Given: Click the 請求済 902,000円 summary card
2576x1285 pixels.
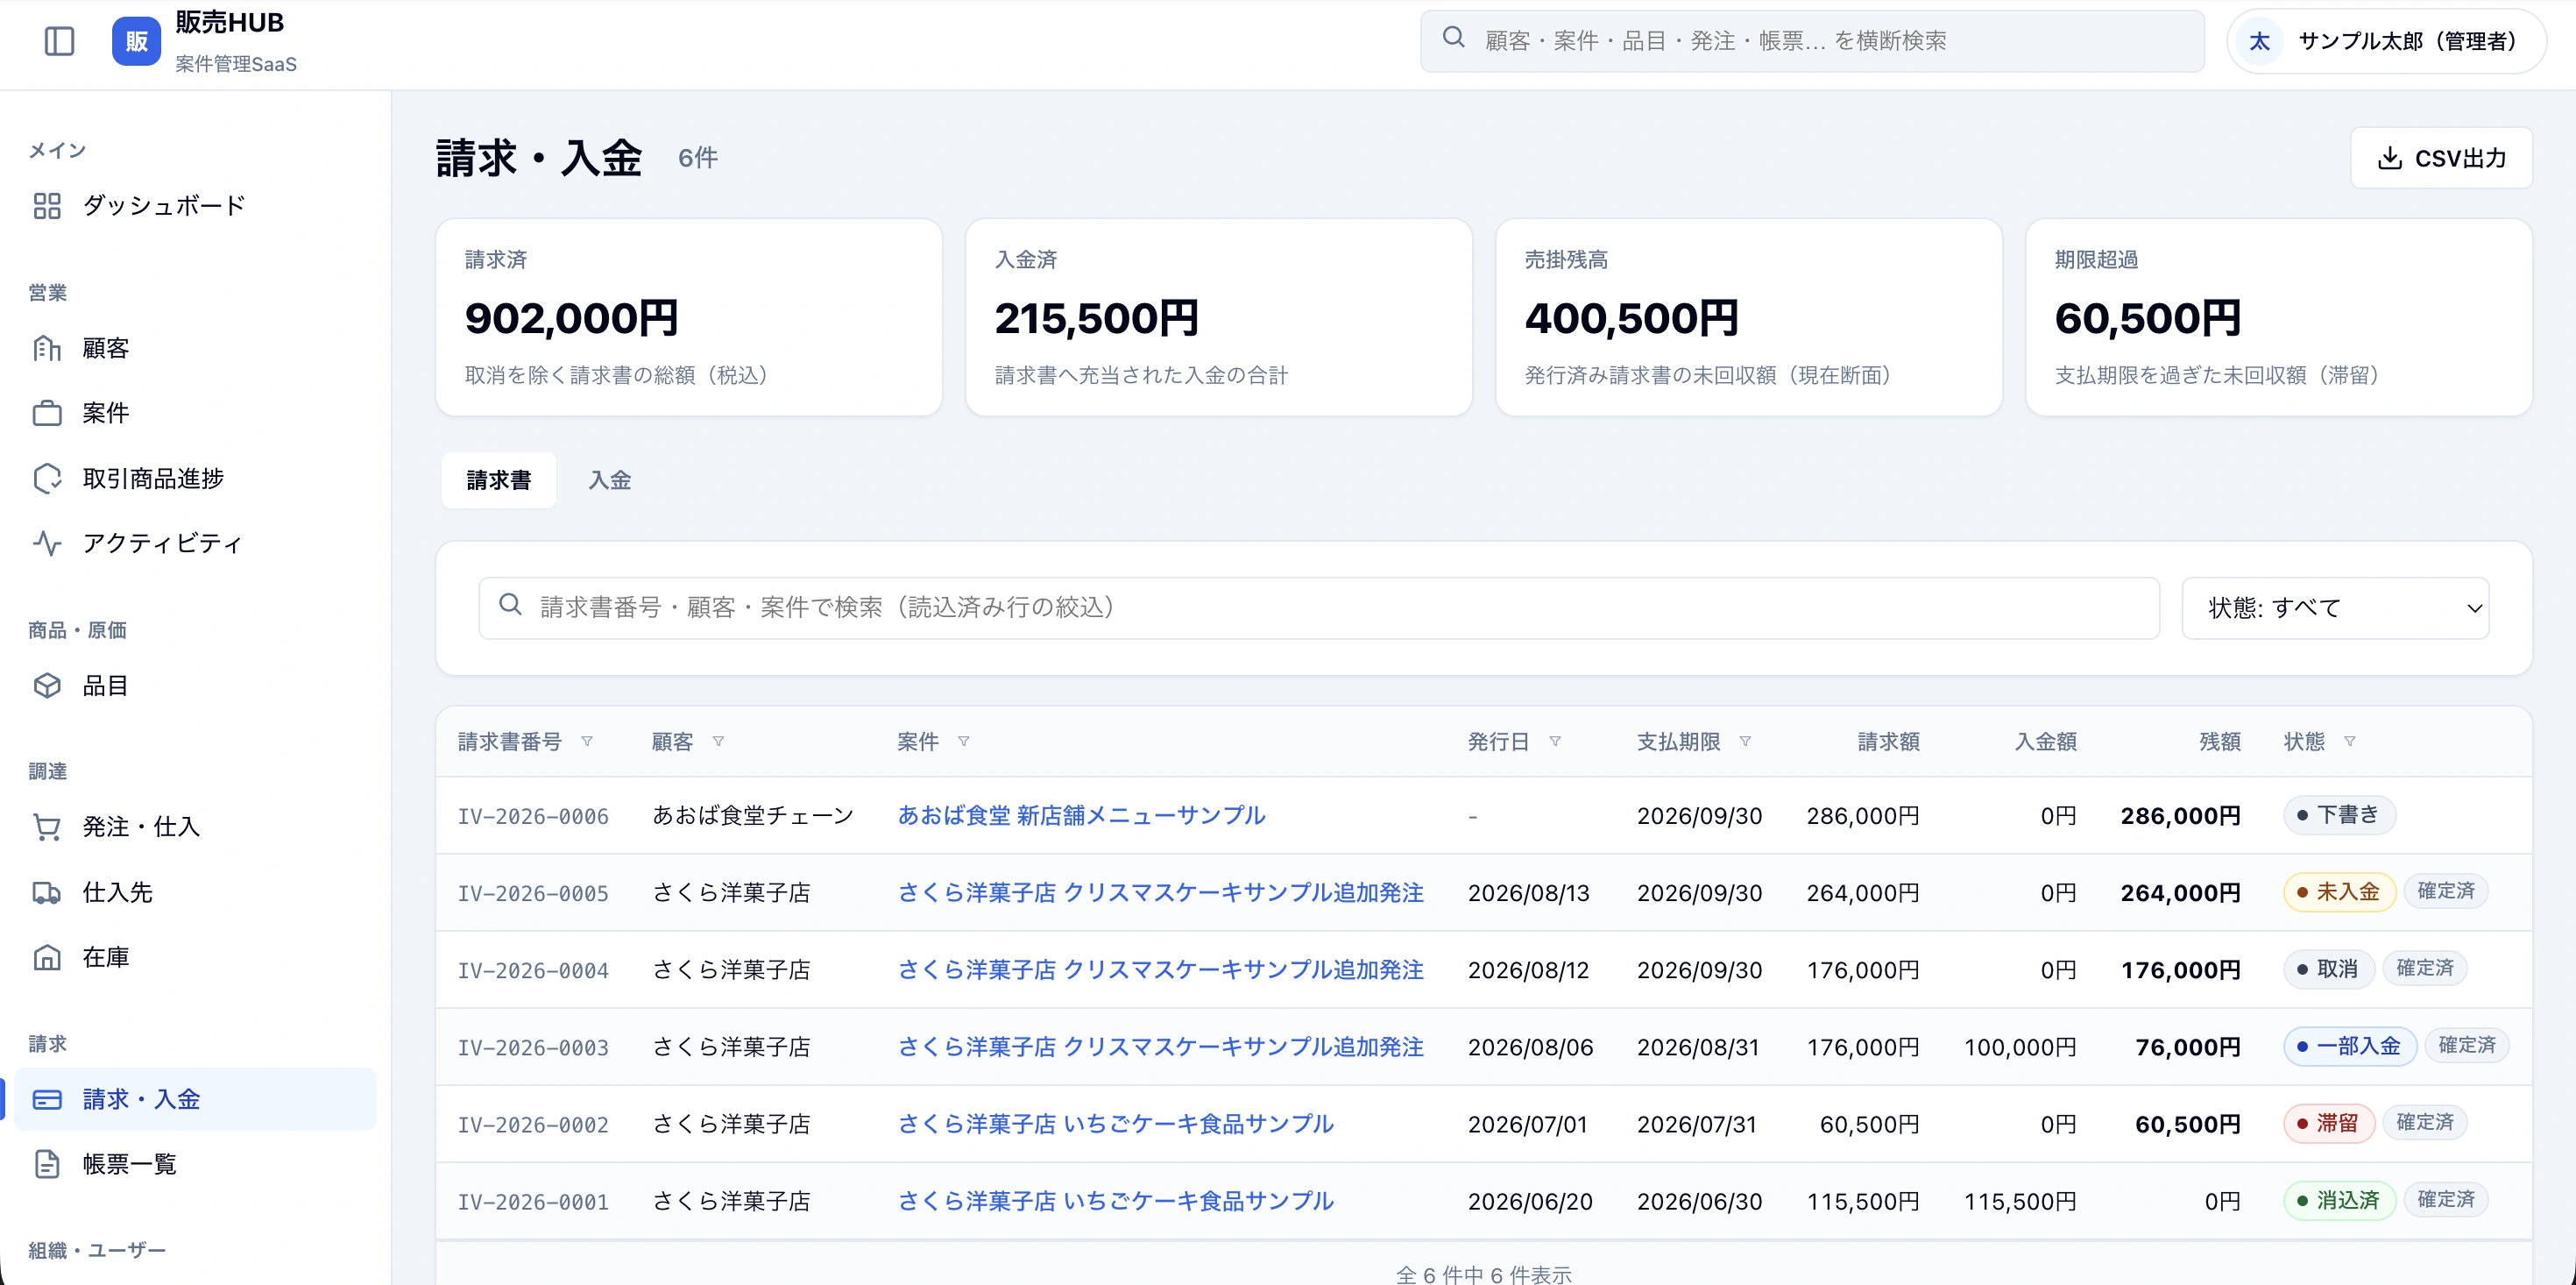Looking at the screenshot, I should [689, 317].
